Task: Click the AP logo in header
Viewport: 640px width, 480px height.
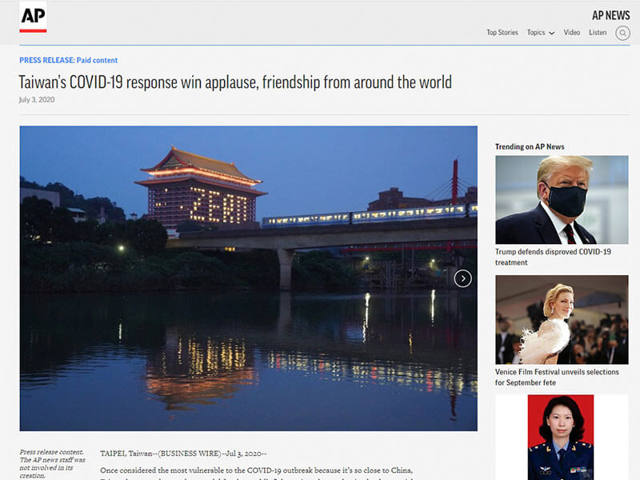Action: pyautogui.click(x=33, y=18)
